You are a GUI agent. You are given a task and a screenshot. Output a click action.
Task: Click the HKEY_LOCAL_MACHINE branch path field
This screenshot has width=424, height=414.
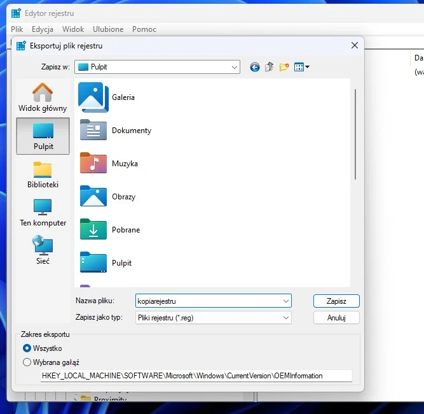[x=196, y=376]
